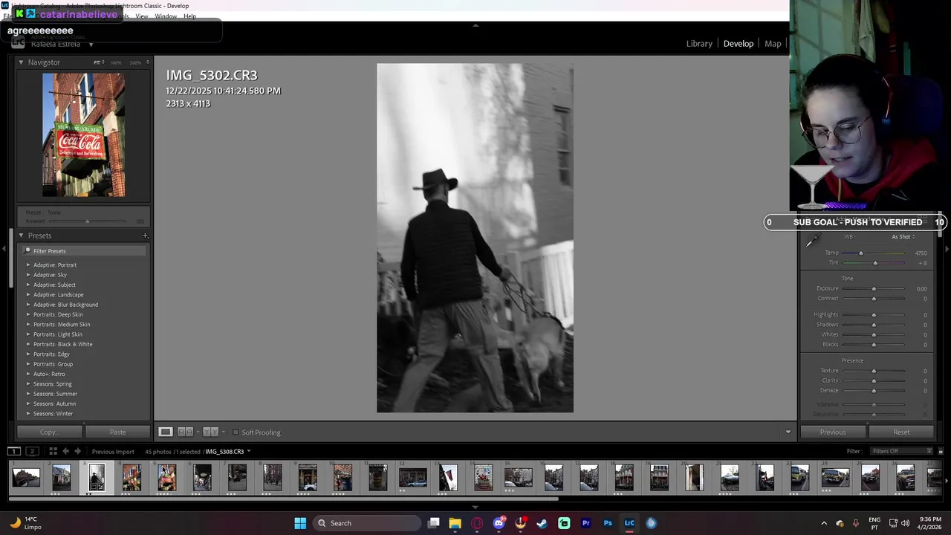Open the View menu
Image resolution: width=951 pixels, height=535 pixels.
click(141, 16)
